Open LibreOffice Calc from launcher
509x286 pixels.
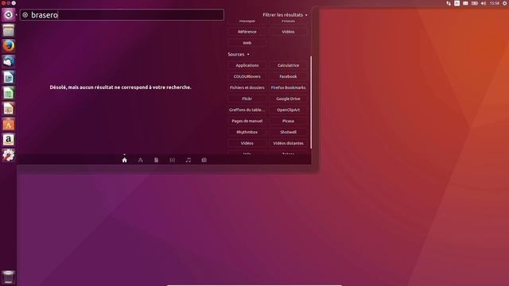[9, 93]
